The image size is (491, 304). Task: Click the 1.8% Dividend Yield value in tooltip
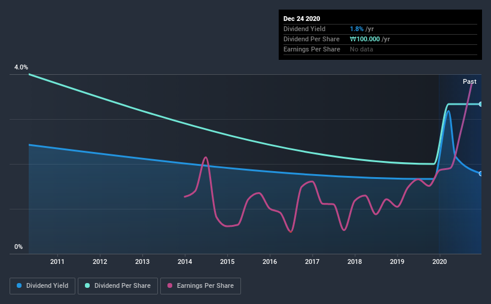(356, 29)
